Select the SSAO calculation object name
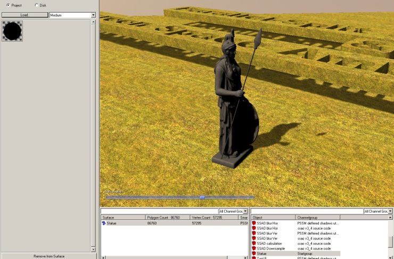Image resolution: width=394 pixels, height=259 pixels. coord(269,244)
